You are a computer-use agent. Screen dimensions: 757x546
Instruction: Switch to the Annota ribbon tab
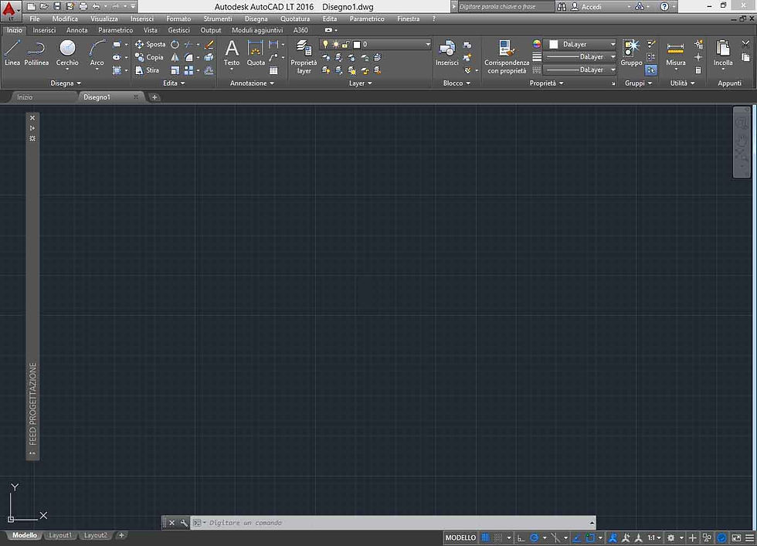[76, 30]
